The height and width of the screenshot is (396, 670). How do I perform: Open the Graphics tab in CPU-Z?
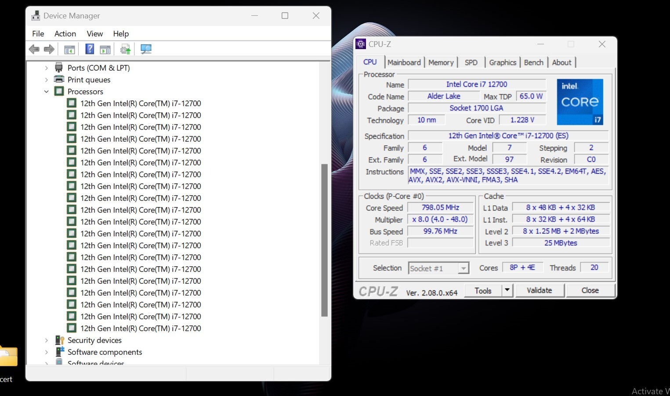503,62
